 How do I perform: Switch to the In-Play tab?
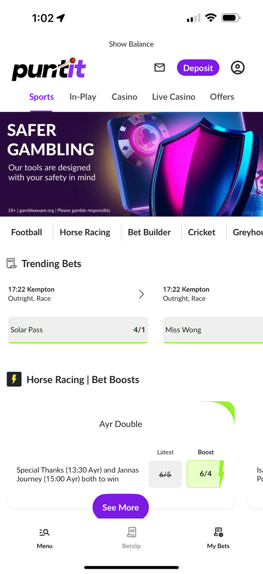(83, 97)
